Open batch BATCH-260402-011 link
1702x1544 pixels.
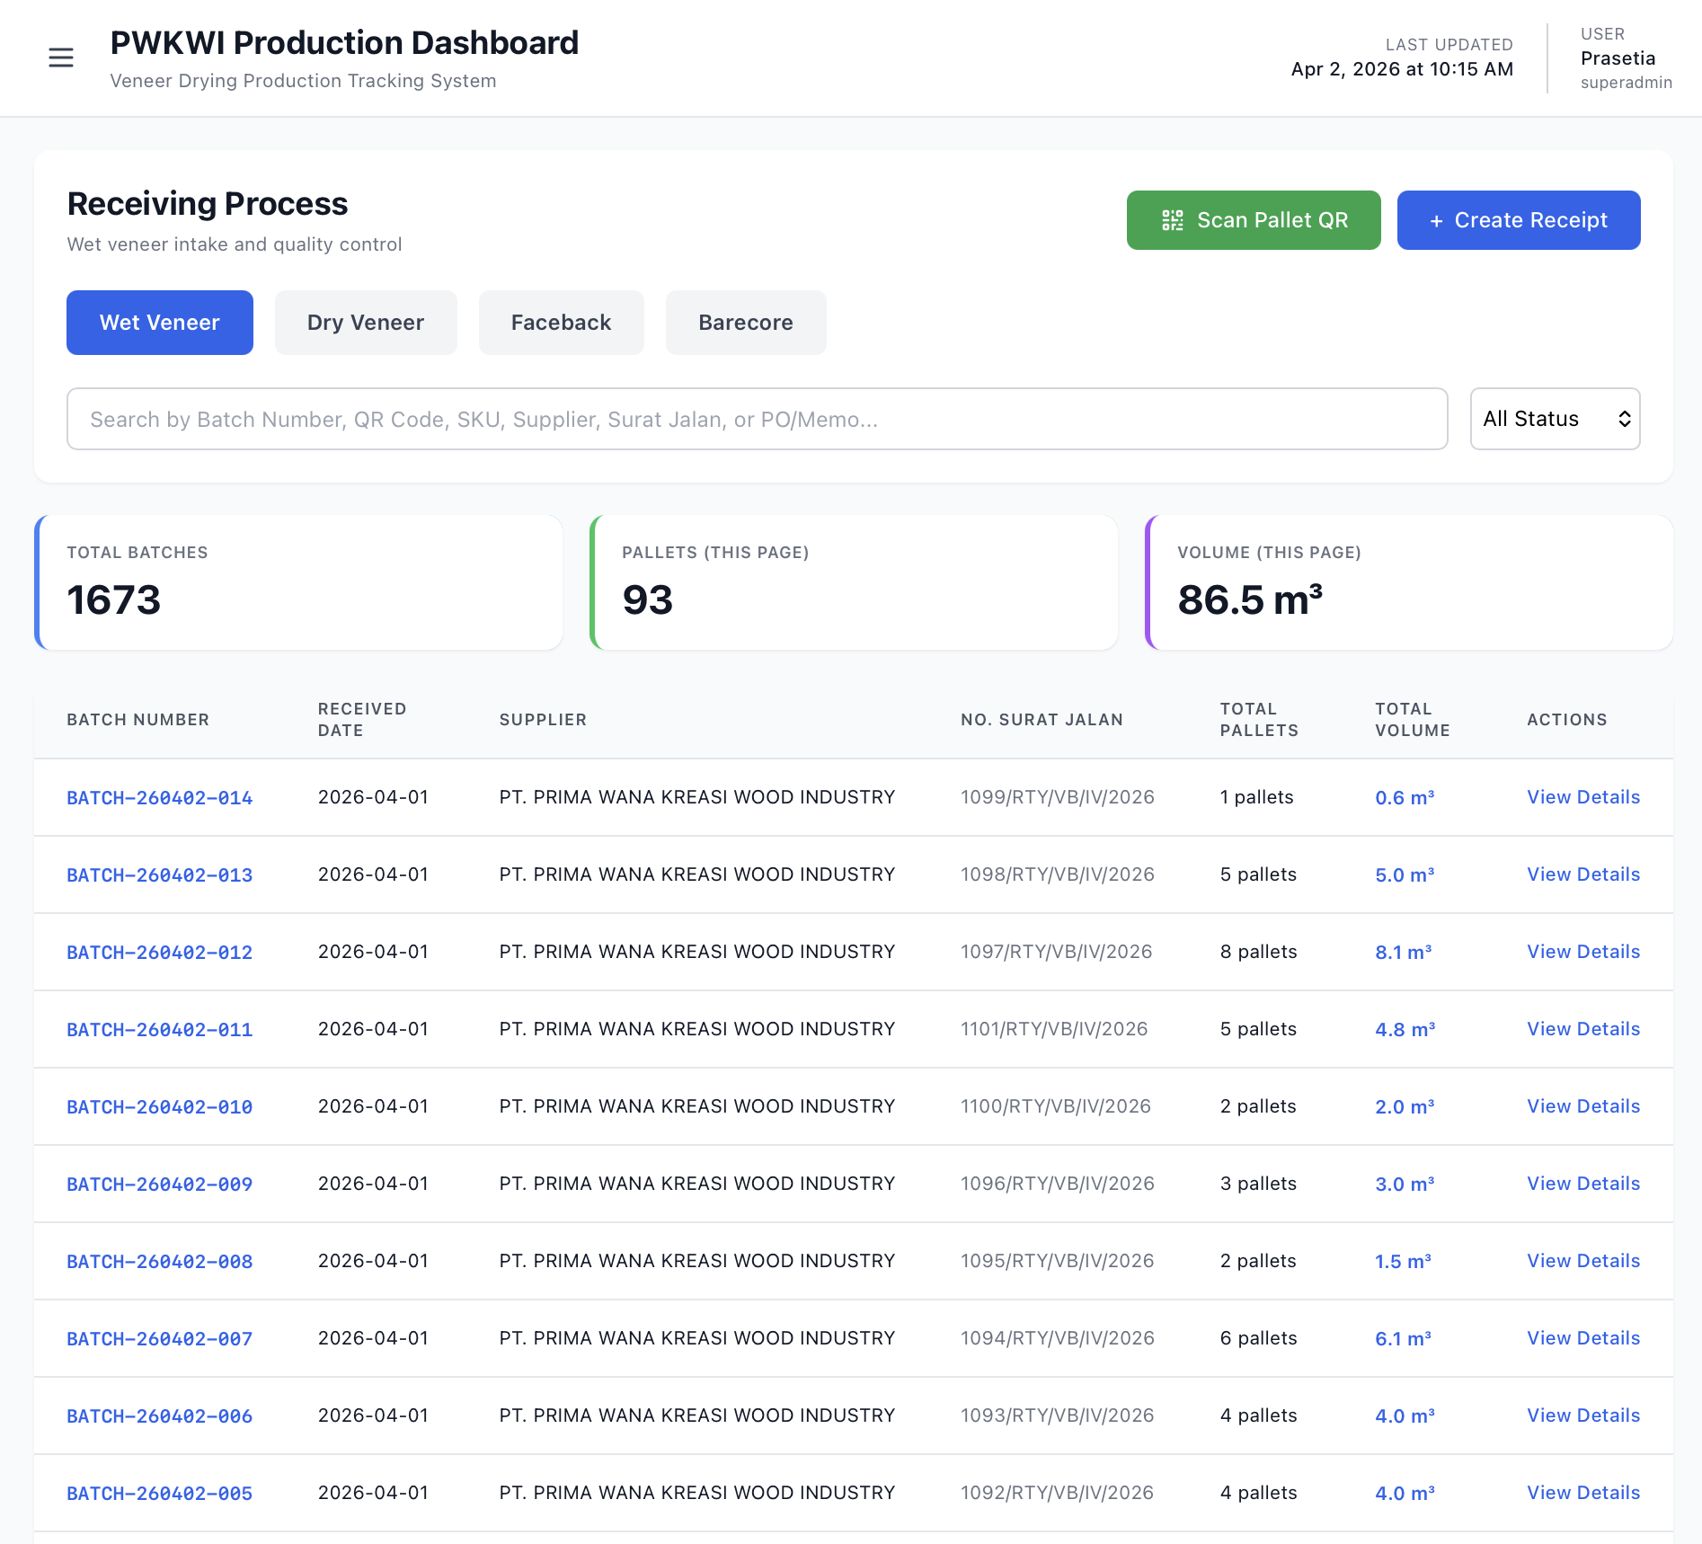(160, 1030)
